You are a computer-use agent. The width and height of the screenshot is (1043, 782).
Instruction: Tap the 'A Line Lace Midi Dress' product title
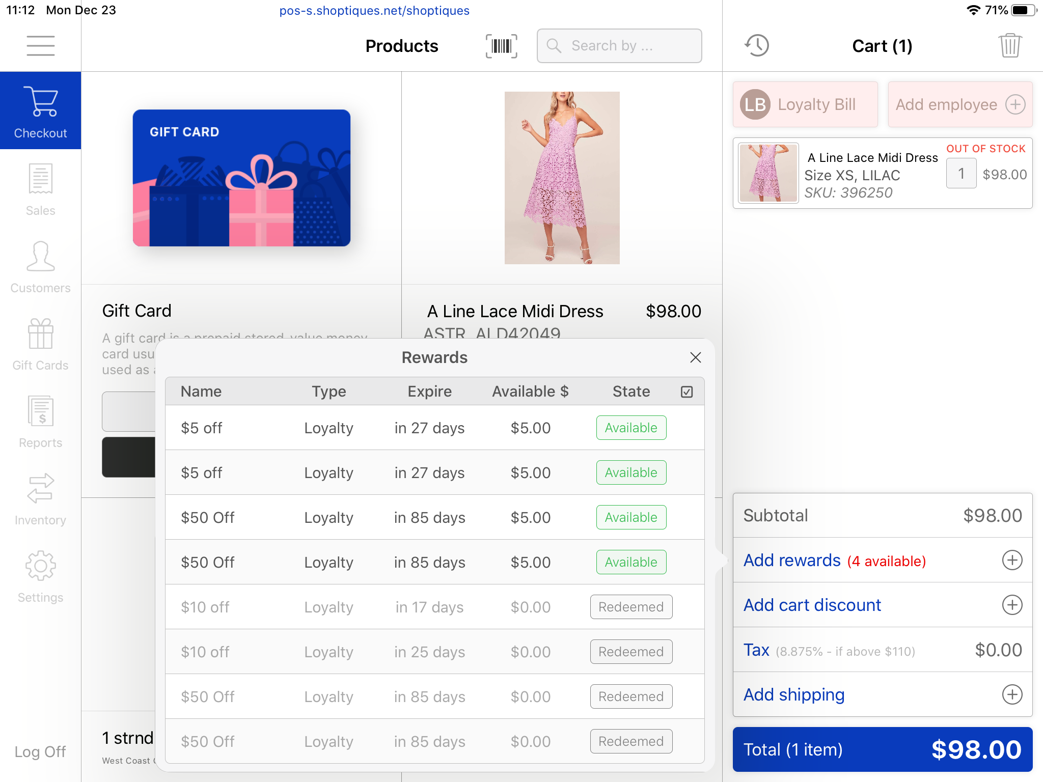coord(515,311)
